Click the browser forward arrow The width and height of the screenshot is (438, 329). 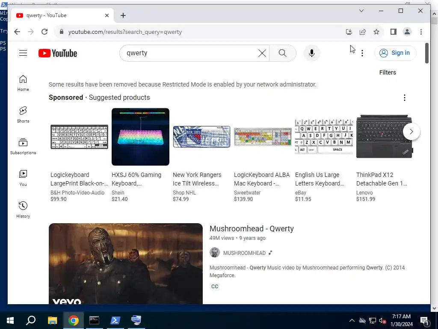(x=31, y=32)
